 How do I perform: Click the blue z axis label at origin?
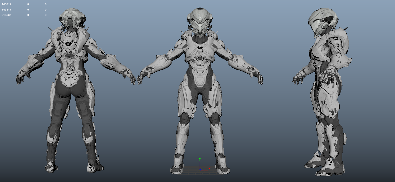pos(200,170)
